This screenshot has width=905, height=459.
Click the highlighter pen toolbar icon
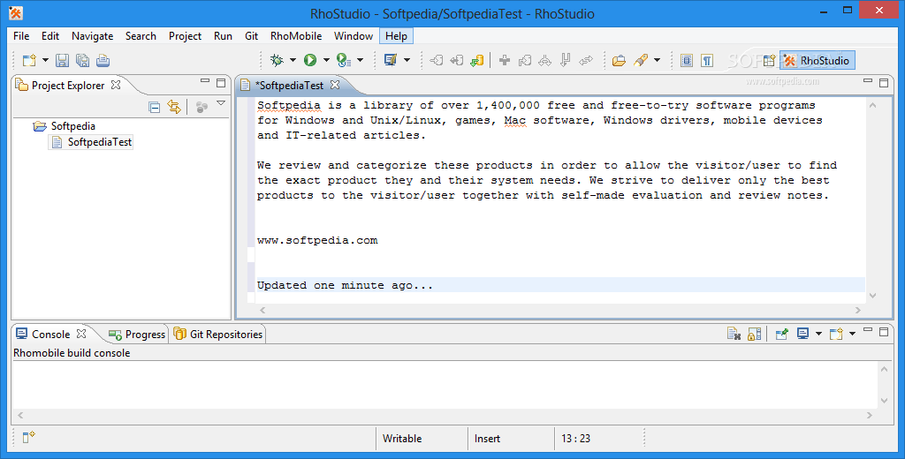pos(641,60)
